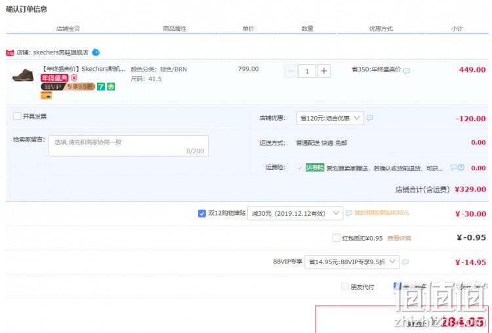This screenshot has height=333, width=492.
Task: Click the quantity field showing 1
Action: pos(307,71)
